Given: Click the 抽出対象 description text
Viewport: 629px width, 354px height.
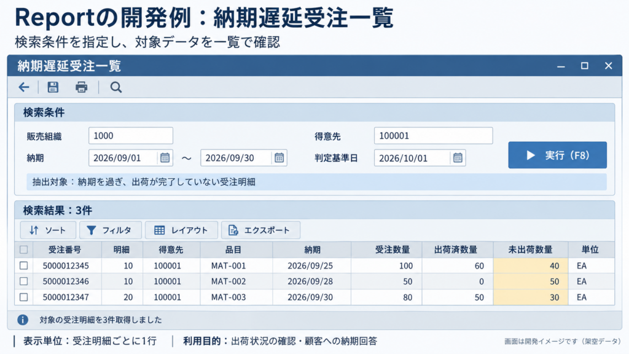Looking at the screenshot, I should [144, 182].
